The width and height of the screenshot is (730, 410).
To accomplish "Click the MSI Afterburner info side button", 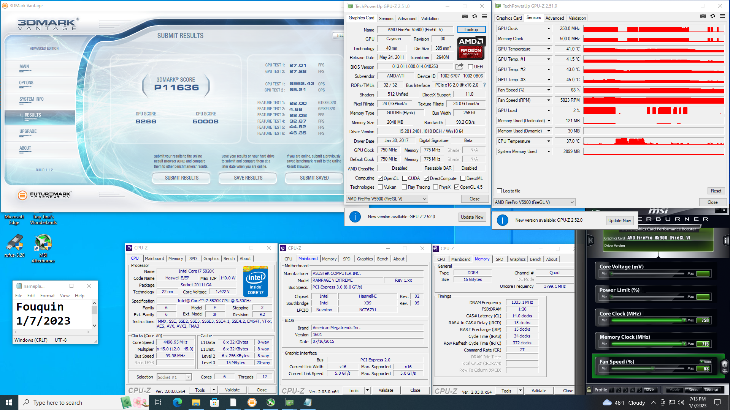I will point(725,240).
